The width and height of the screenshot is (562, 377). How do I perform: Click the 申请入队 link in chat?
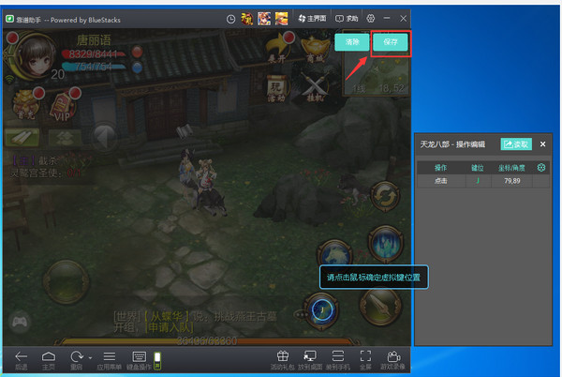coord(169,327)
